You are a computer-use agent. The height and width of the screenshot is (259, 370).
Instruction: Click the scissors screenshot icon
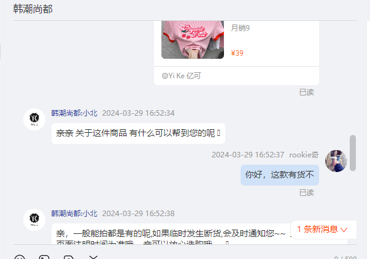93,257
